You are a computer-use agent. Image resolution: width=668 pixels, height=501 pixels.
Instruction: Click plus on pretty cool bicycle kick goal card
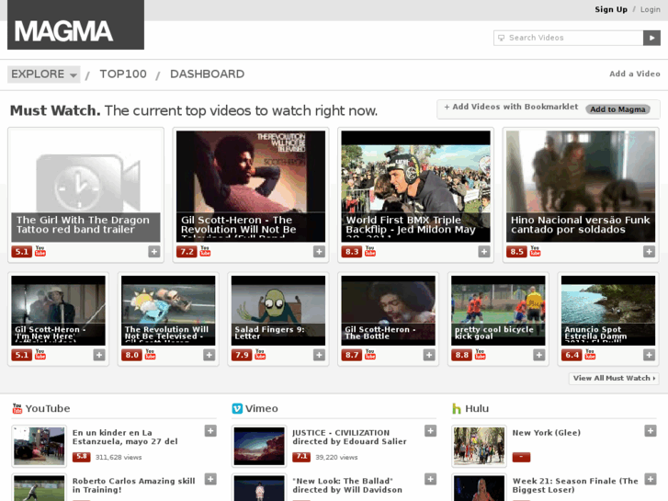click(539, 355)
